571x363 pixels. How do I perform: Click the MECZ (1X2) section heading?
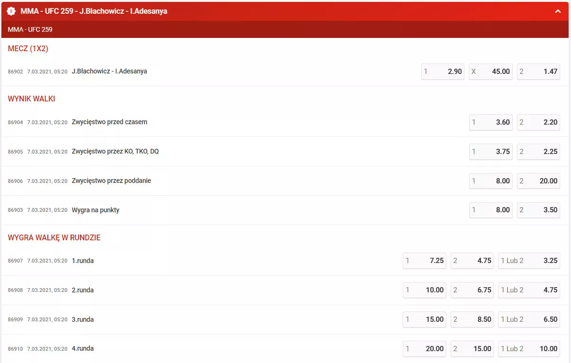pyautogui.click(x=28, y=49)
